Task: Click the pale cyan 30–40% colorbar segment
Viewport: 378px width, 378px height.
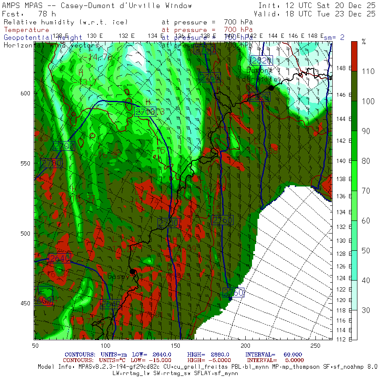Action: (354, 295)
